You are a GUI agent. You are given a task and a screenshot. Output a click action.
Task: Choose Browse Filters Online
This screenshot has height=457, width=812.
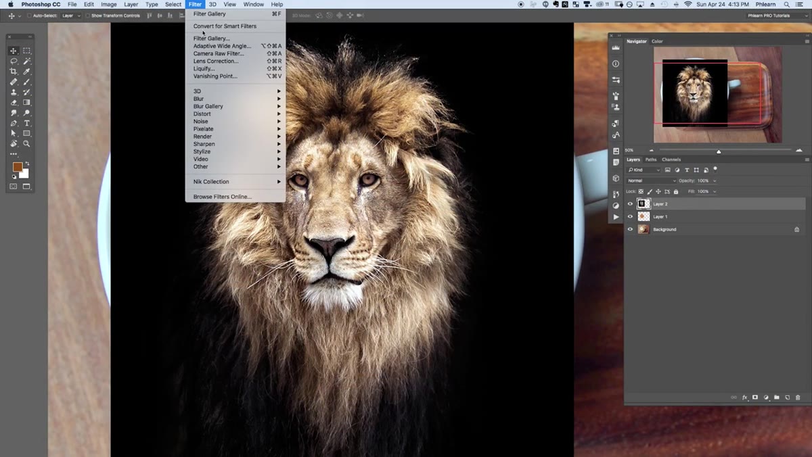tap(235, 197)
